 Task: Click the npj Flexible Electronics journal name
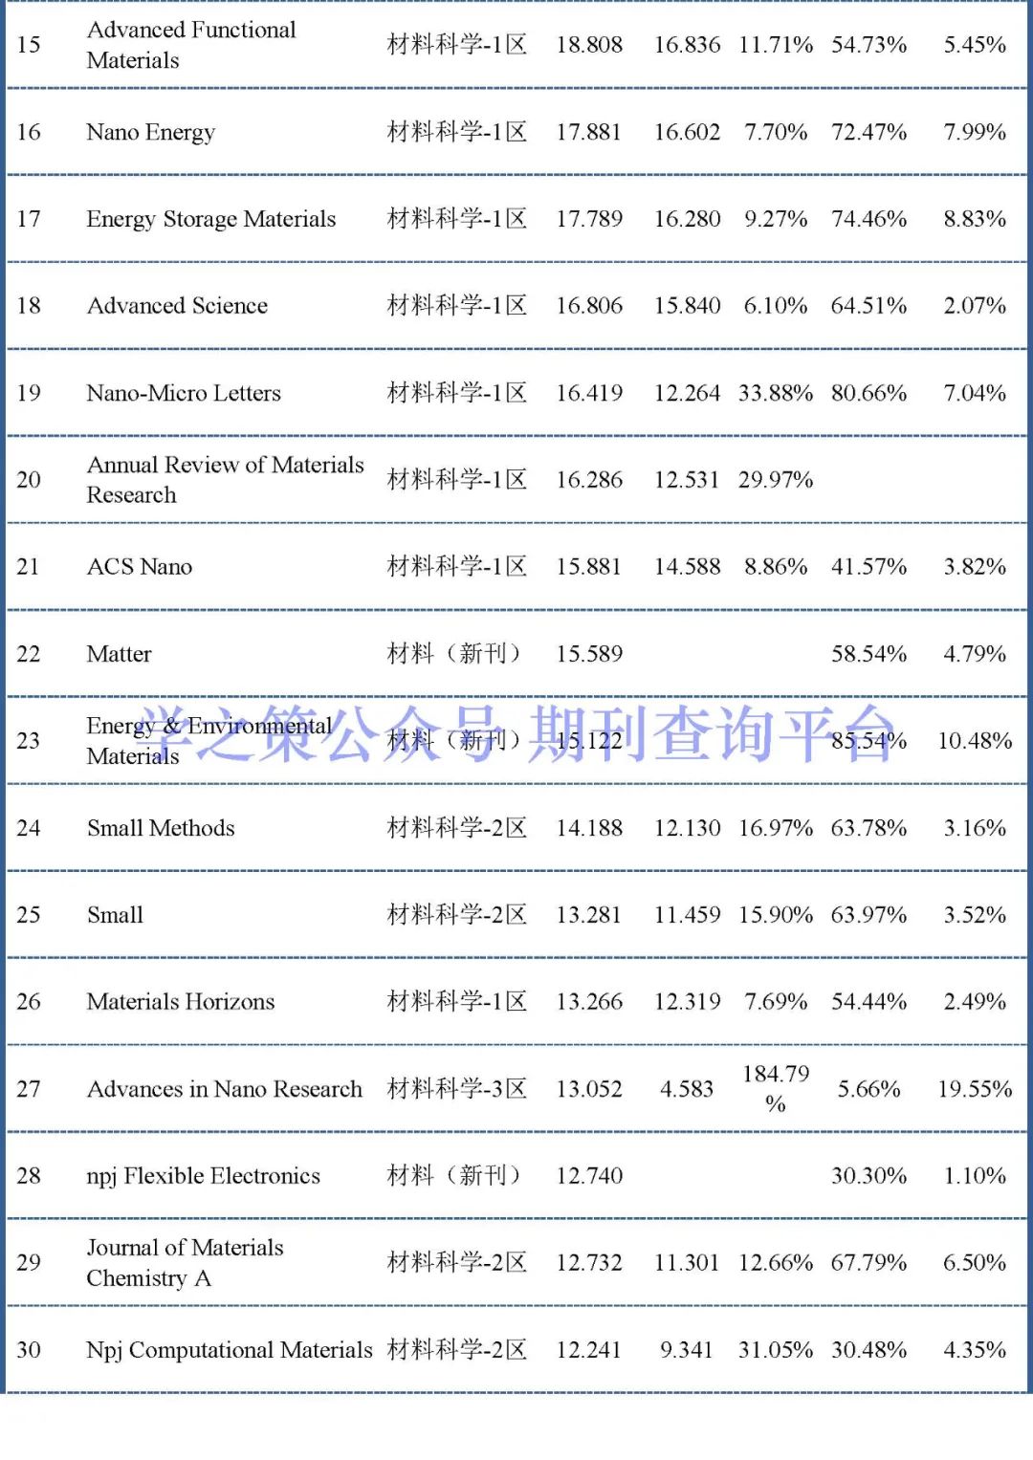[203, 1176]
